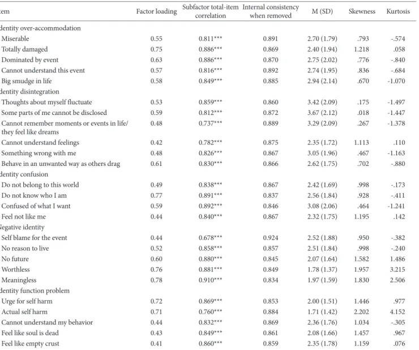Click factor loading 0.55 for Miserable
Screen dimensions: 419x350
coord(156,39)
